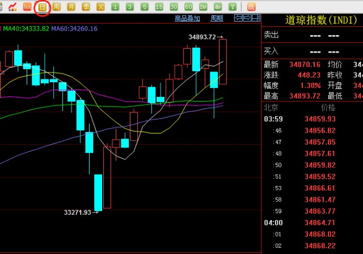The width and height of the screenshot is (363, 254).
Task: Click the left arrow chart navigation button
Action: tap(239, 18)
